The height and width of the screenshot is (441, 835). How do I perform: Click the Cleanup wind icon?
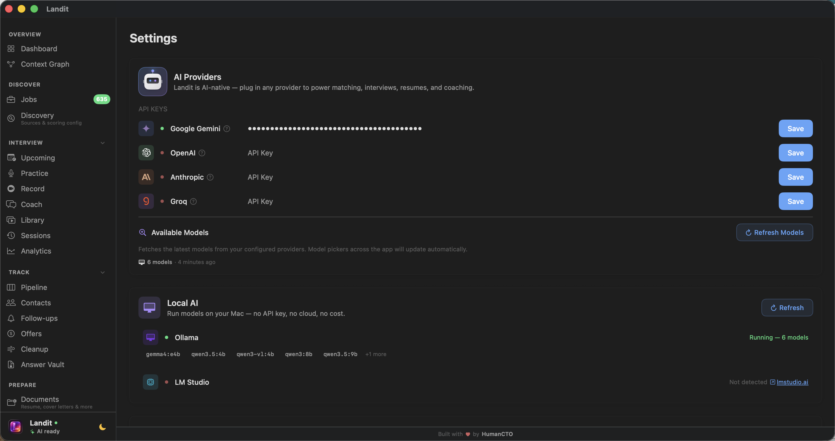click(x=11, y=349)
